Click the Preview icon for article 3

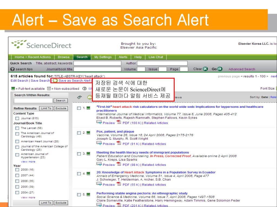(x=99, y=164)
